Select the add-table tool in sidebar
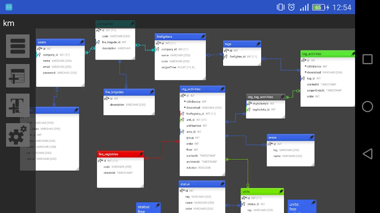The image size is (380, 213). click(x=18, y=75)
